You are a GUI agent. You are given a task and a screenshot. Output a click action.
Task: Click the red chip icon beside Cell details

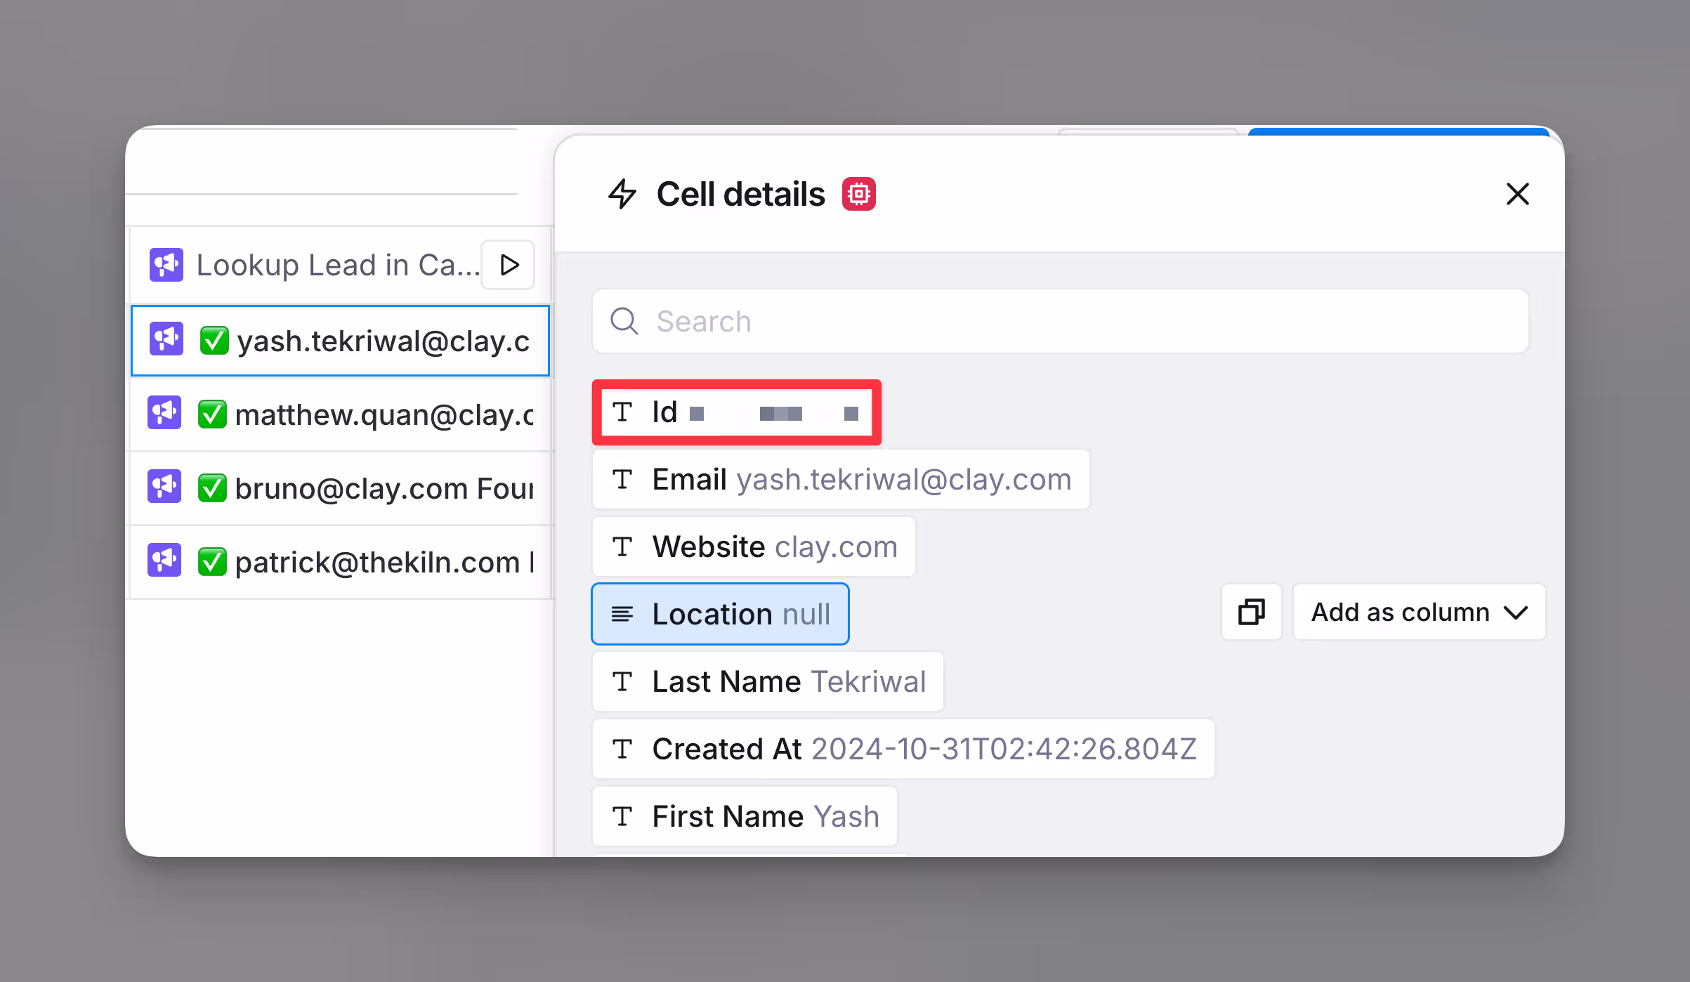coord(858,194)
